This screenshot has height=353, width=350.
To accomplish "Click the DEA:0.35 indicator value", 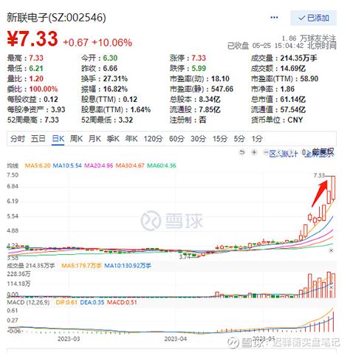I will 92,302.
